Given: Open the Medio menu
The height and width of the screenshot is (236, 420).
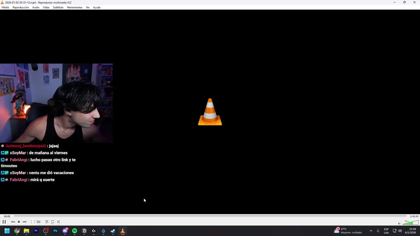Looking at the screenshot, I should (x=5, y=7).
